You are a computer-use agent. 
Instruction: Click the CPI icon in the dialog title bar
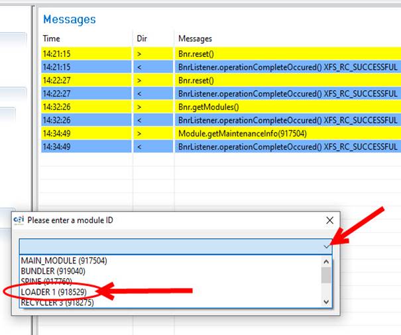(19, 220)
